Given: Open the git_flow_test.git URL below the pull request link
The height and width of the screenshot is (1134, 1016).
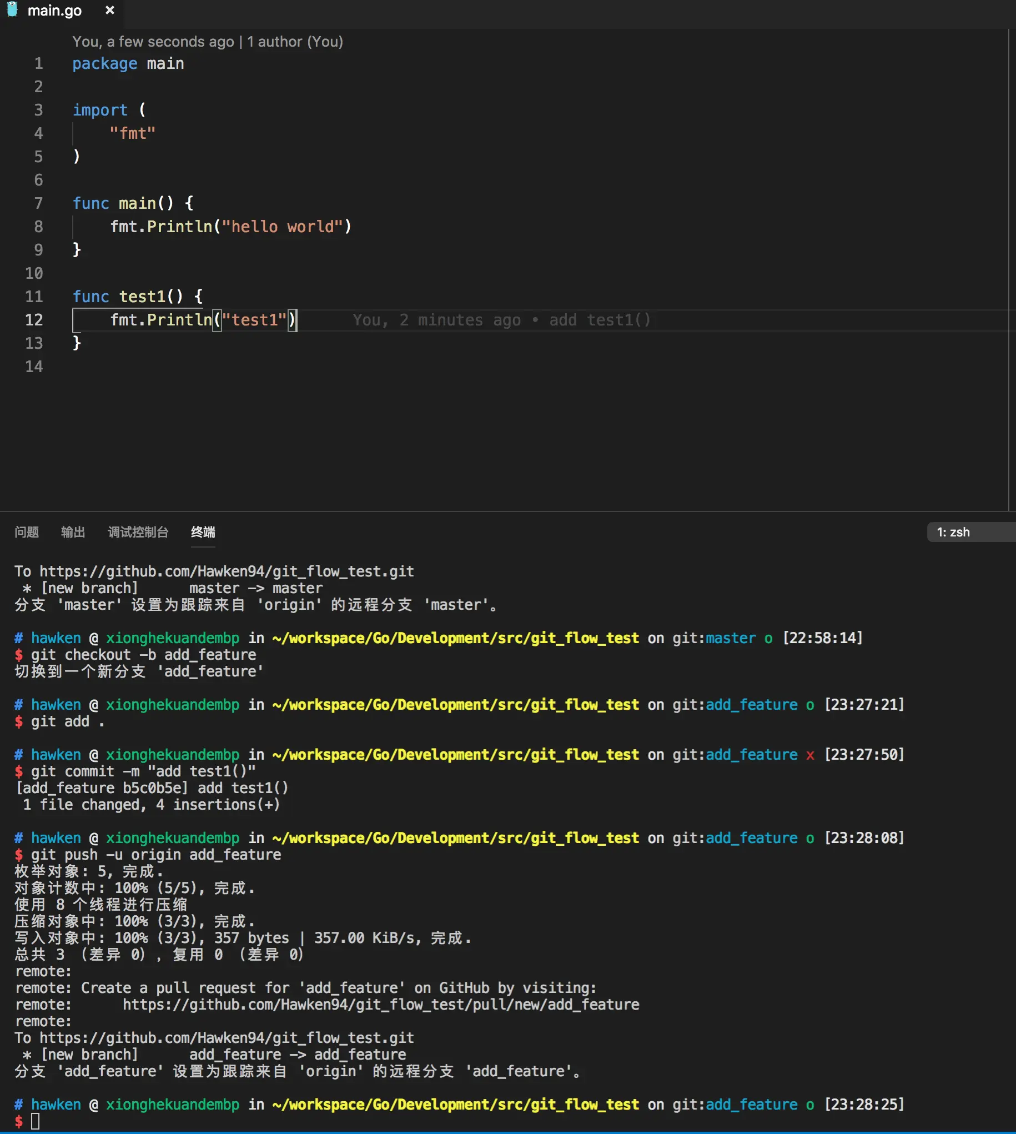Looking at the screenshot, I should pos(227,1038).
